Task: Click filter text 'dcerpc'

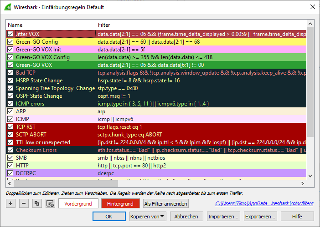Action: coord(106,173)
